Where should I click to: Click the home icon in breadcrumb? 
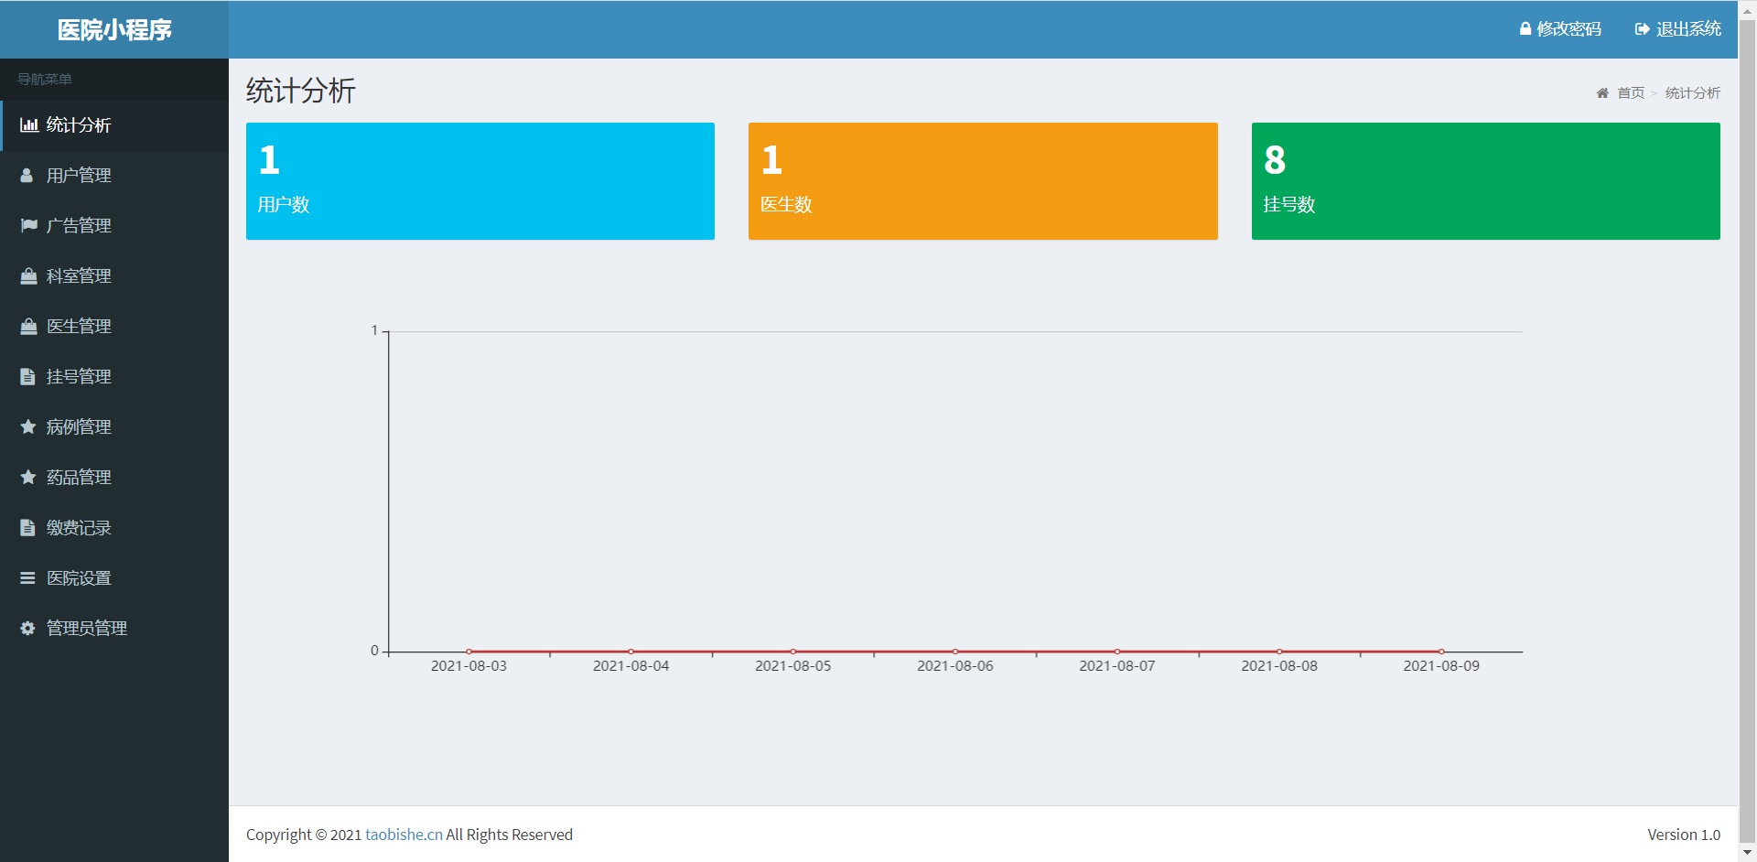click(x=1602, y=93)
